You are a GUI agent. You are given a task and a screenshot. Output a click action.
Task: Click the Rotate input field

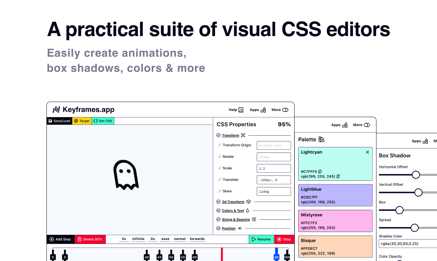274,157
